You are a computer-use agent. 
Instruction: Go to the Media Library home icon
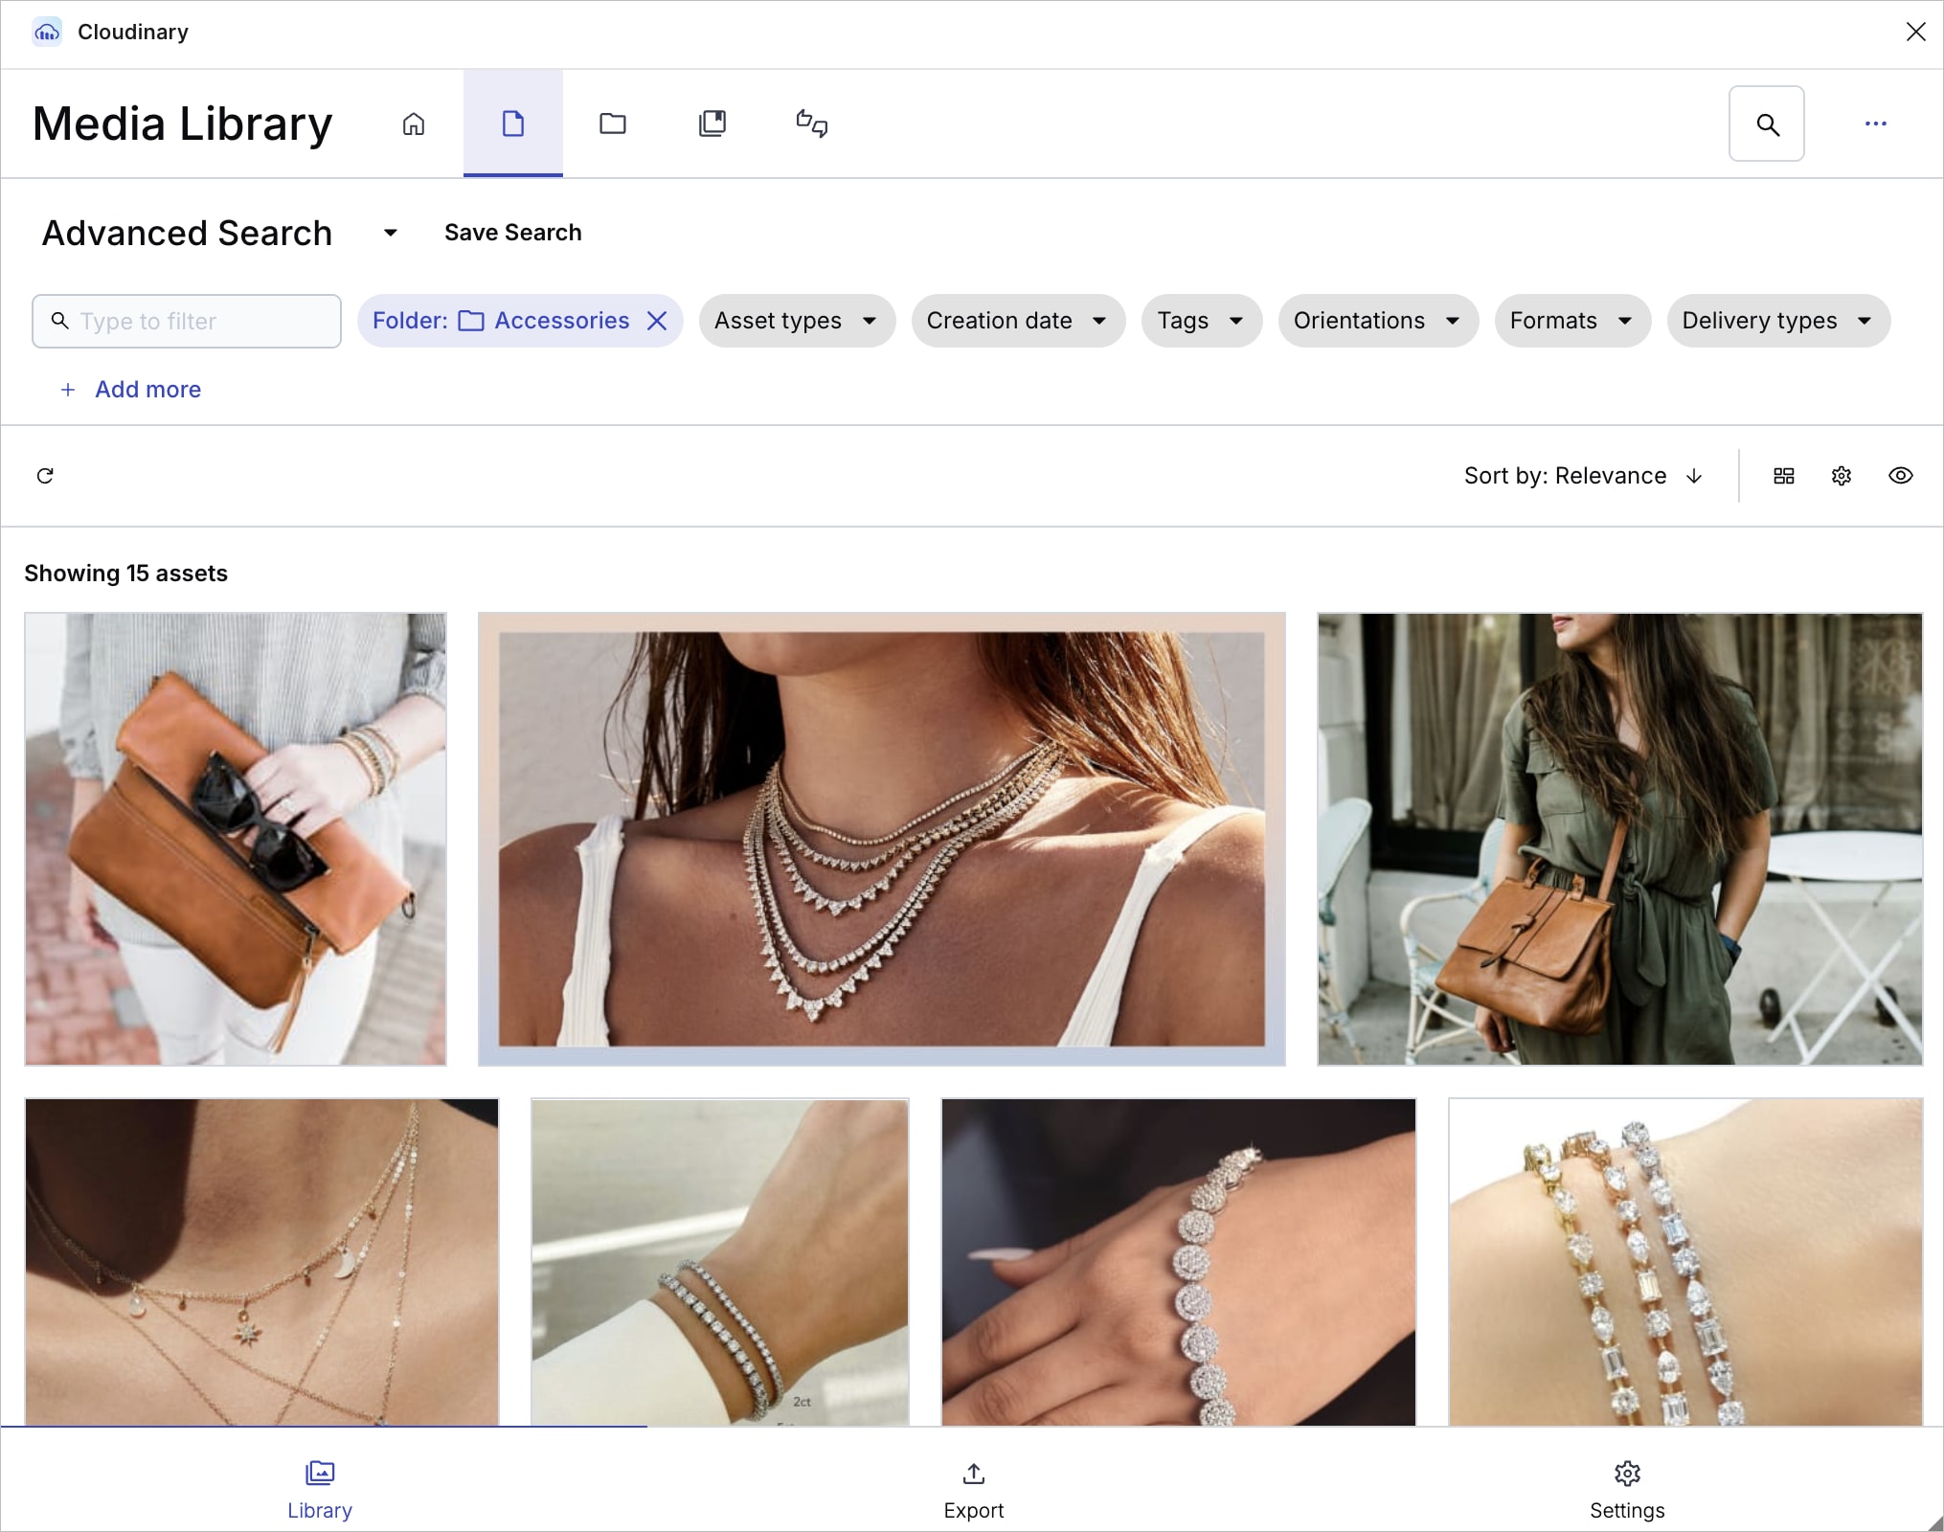(414, 124)
